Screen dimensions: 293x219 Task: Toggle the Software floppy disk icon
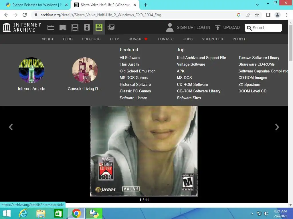99,27
